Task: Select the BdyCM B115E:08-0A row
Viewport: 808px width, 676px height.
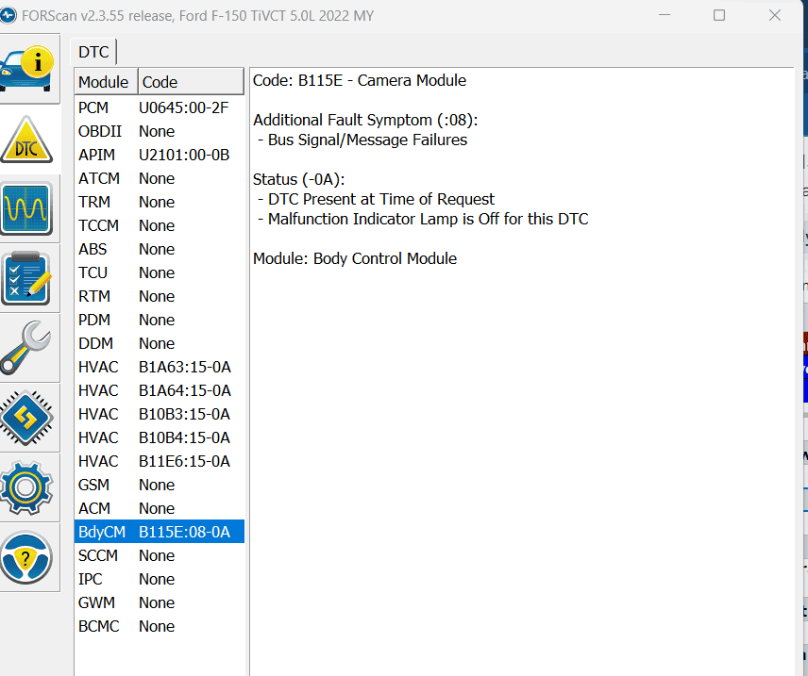Action: click(x=160, y=532)
